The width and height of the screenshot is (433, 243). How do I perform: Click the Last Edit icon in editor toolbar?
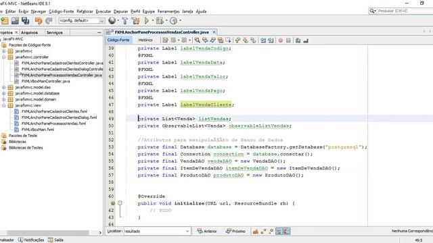coord(165,40)
